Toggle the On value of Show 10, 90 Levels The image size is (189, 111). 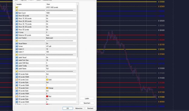coord(47,18)
